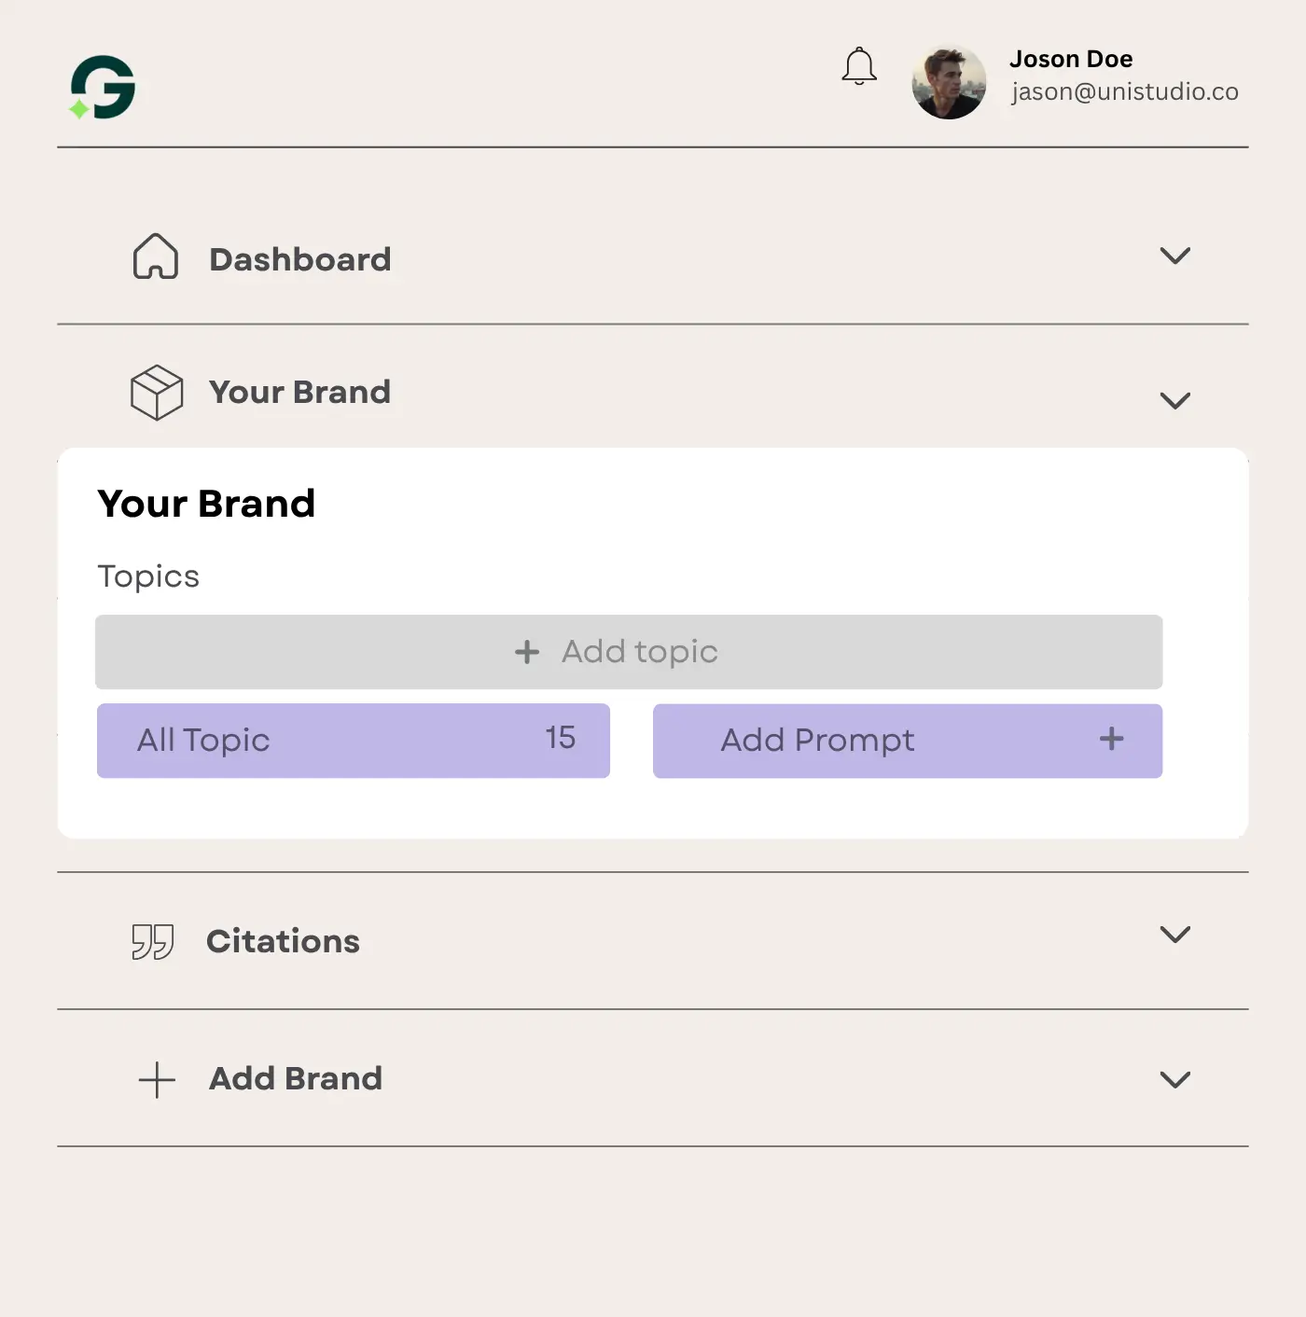Expand the Add Brand section chevron
The width and height of the screenshot is (1306, 1317).
(x=1174, y=1080)
